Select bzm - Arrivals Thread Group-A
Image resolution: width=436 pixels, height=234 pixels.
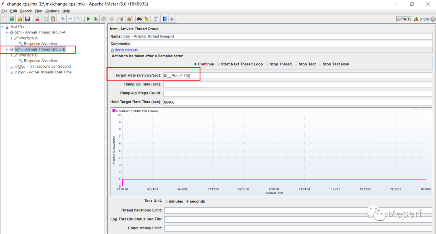40,33
